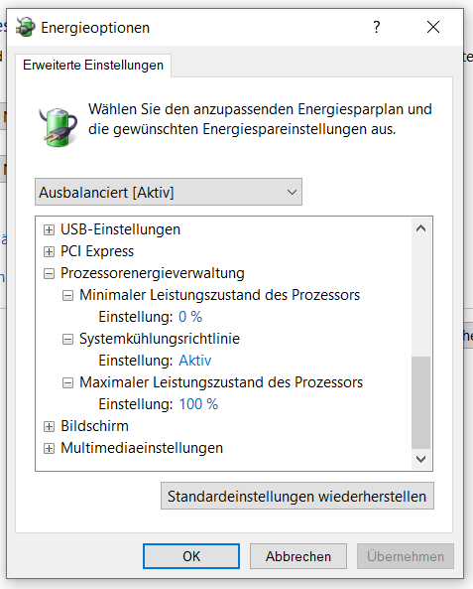Close the Energieoptionen dialog
This screenshot has height=589, width=473.
[433, 27]
